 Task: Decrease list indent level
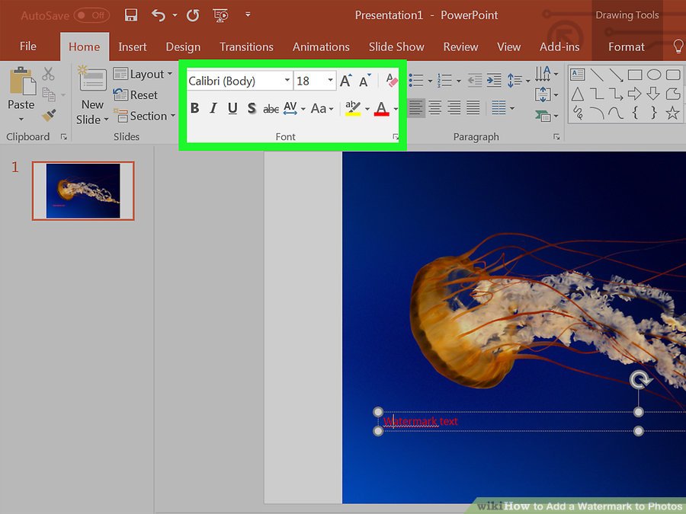[x=475, y=81]
